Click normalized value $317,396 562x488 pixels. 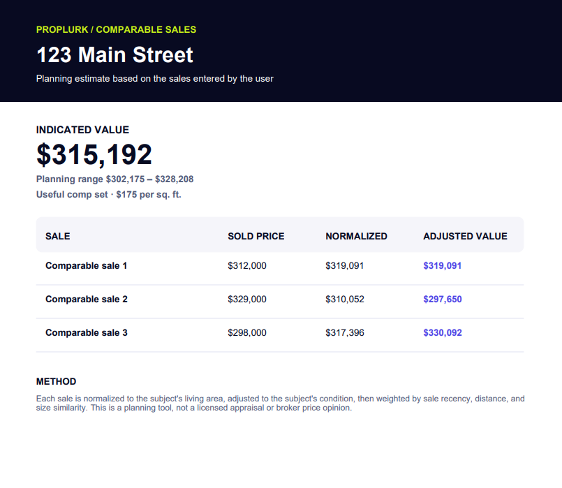point(345,333)
